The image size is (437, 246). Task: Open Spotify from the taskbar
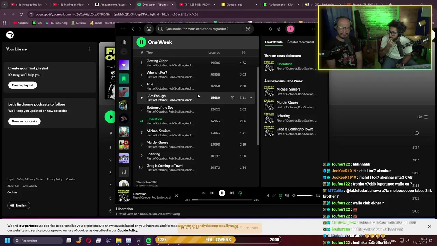(149, 241)
